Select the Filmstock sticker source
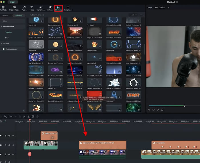 click(x=19, y=15)
